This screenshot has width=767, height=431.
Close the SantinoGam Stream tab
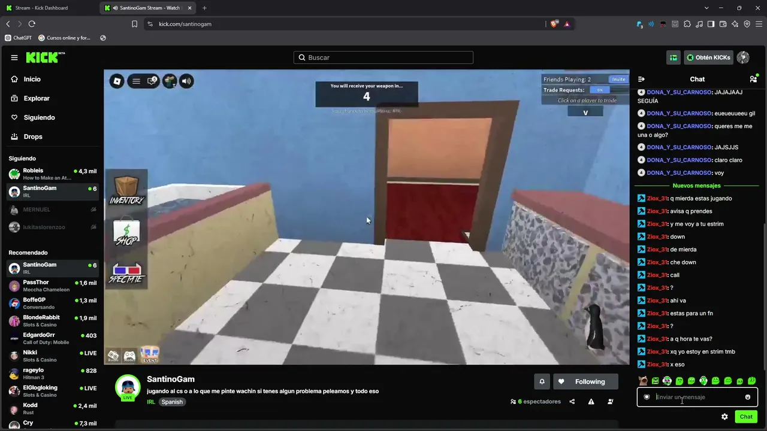(189, 8)
